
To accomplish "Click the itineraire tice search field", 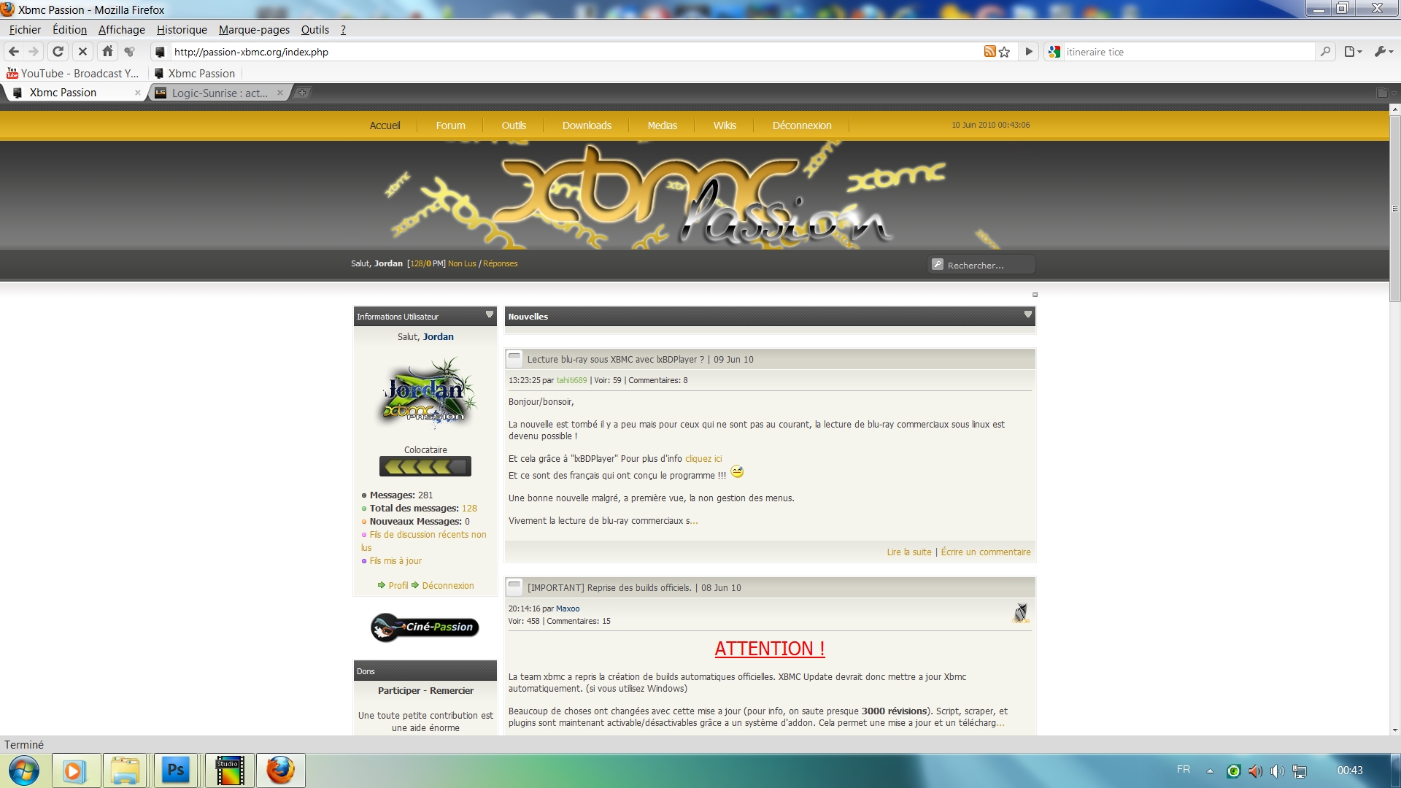I will pos(1189,52).
